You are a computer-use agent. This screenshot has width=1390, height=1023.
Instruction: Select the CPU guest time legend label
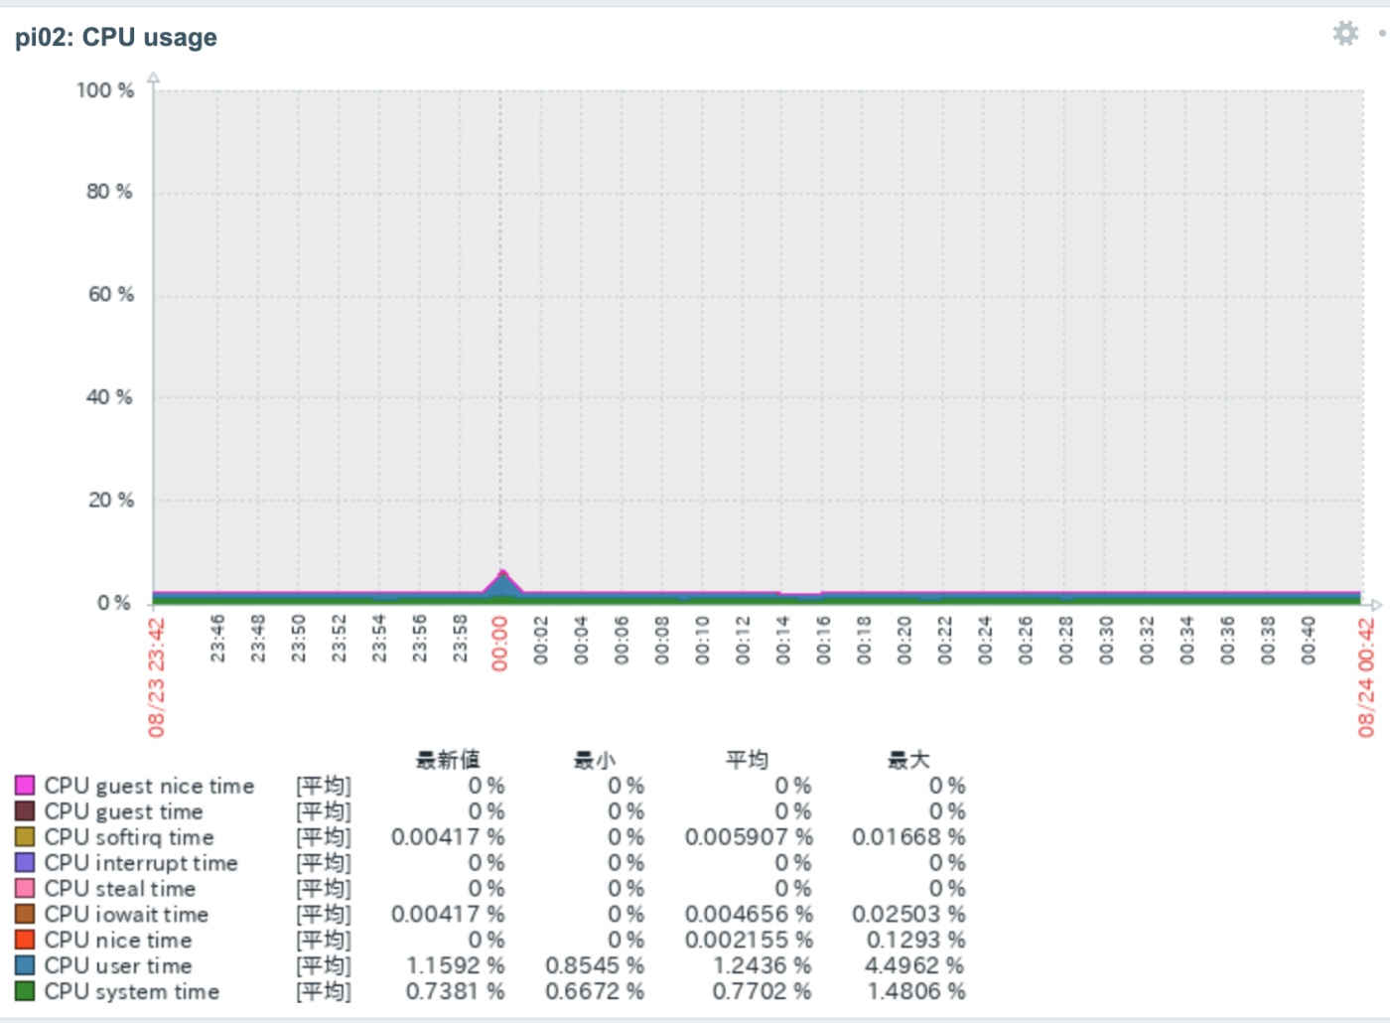click(123, 811)
